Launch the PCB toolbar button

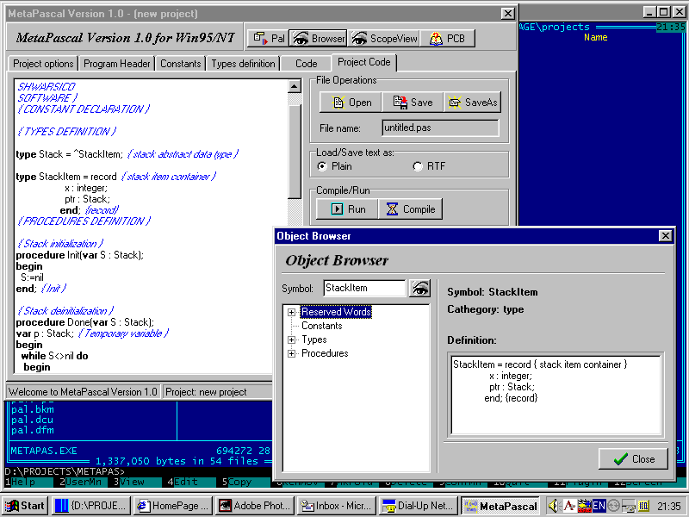click(447, 38)
